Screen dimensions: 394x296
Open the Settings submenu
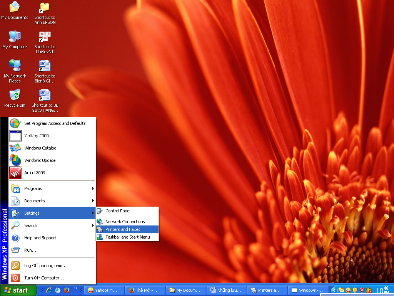point(52,213)
